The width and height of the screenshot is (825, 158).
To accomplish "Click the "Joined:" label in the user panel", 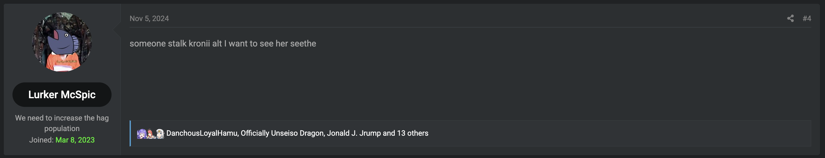I will coord(41,140).
